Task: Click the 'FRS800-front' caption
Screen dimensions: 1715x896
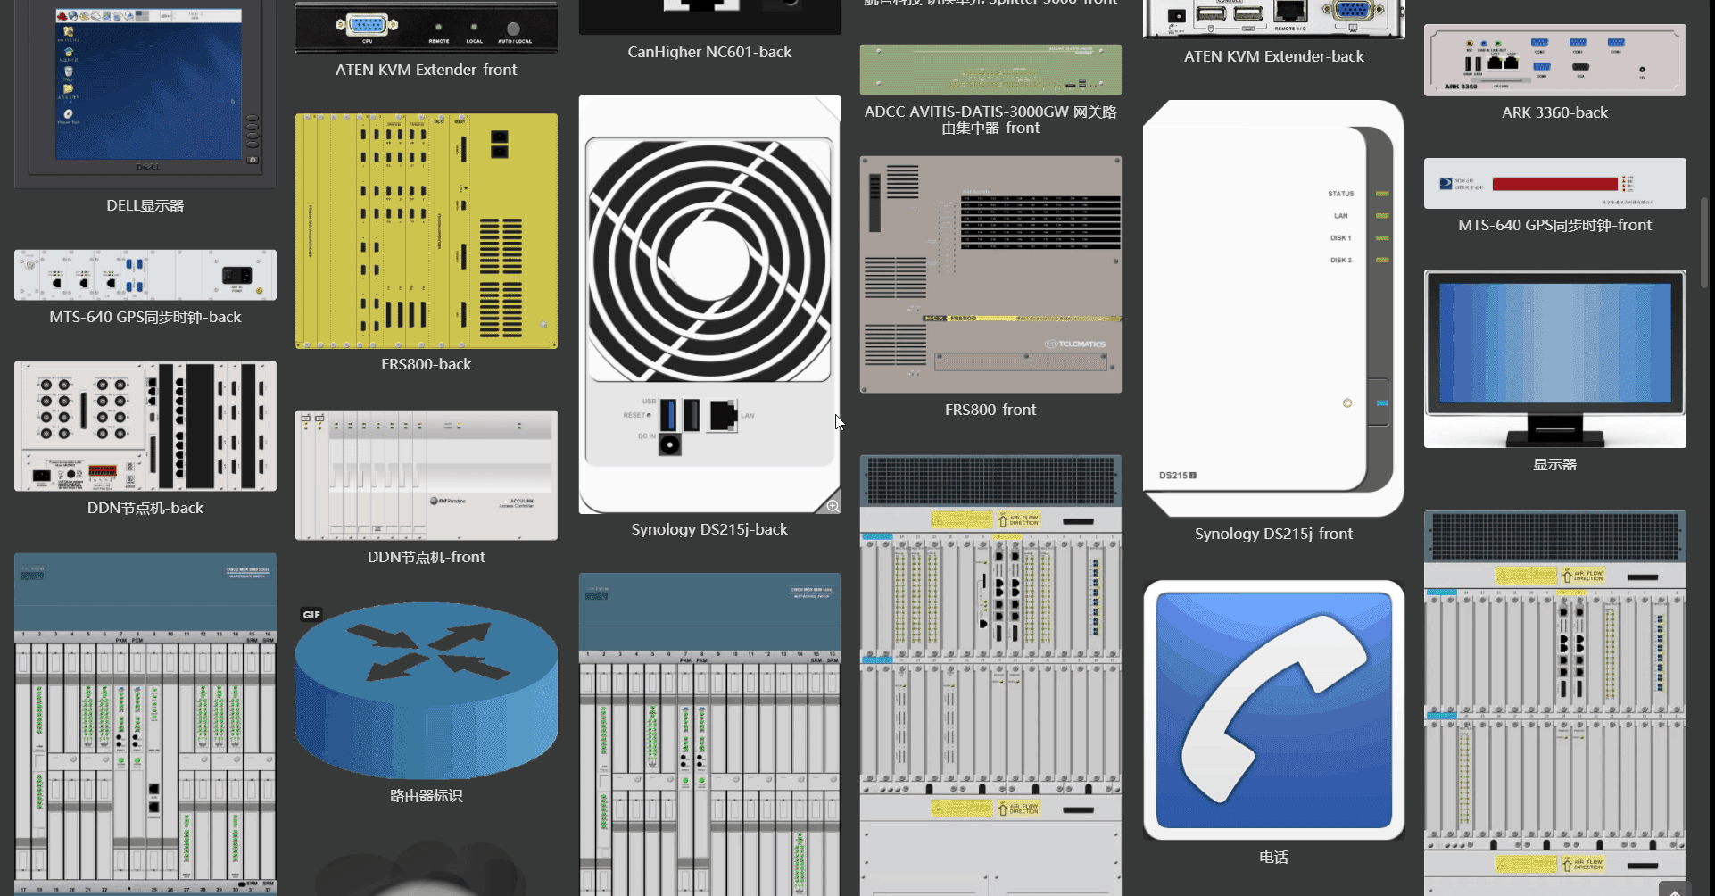Action: 990,410
